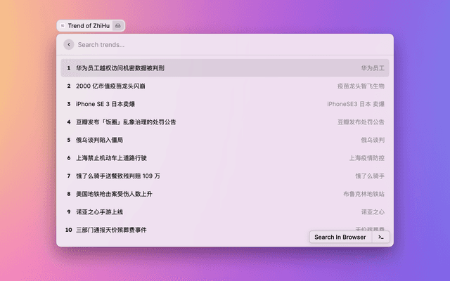Click the 布鲁克林地铁站 keyword on the right
The height and width of the screenshot is (281, 450).
pyautogui.click(x=364, y=194)
